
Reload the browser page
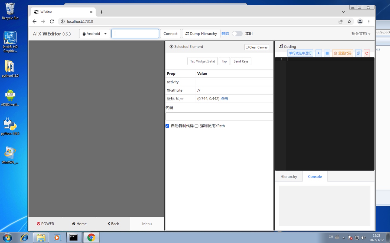52,21
